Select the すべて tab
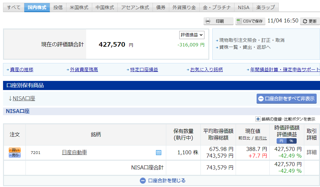The height and width of the screenshot is (187, 320). [14, 8]
